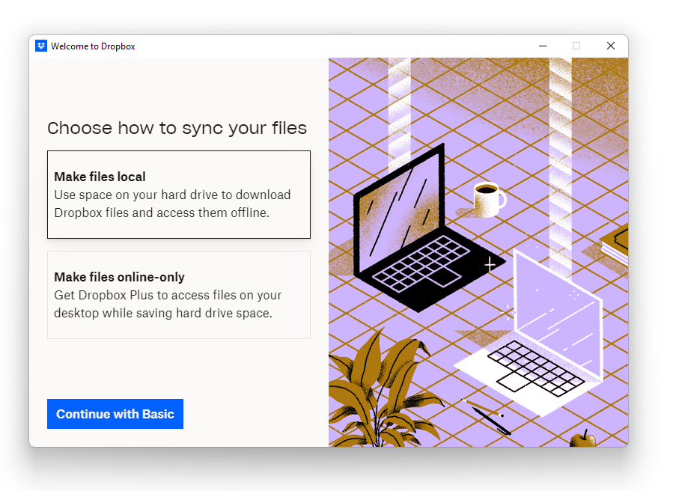Click the disabled maximize button
Image resolution: width=676 pixels, height=491 pixels.
(576, 46)
